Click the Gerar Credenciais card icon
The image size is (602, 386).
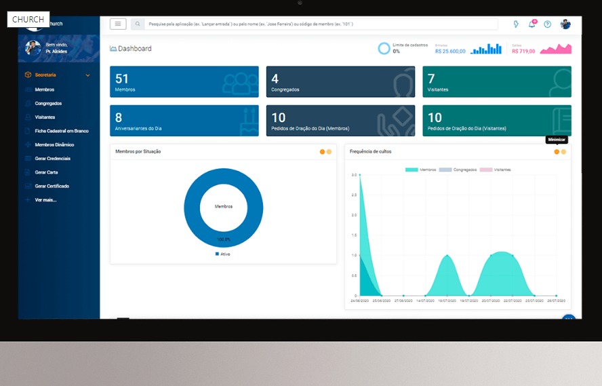click(28, 158)
